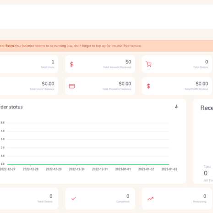The image size is (213, 213).
Task: Click the Total Users label
Action: 48,67
